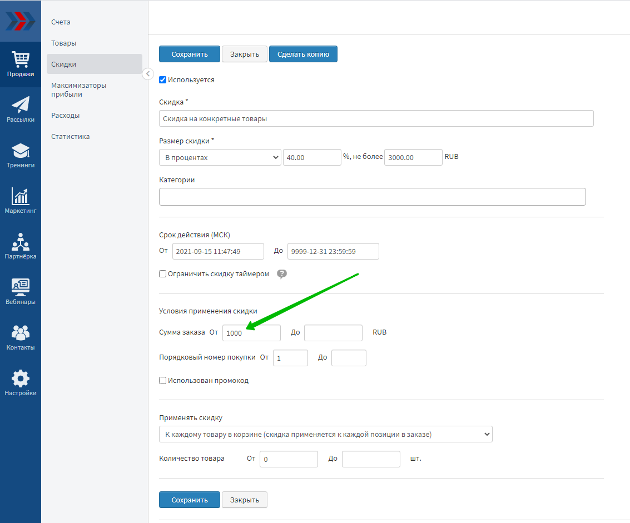Expand the Применять скидку dropdown
The image size is (630, 523).
tap(325, 434)
